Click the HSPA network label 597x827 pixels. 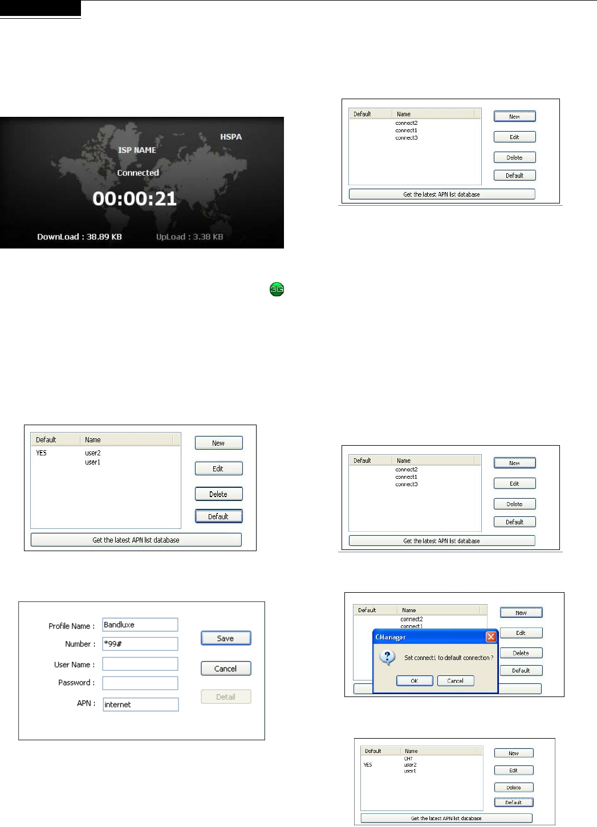coord(231,137)
